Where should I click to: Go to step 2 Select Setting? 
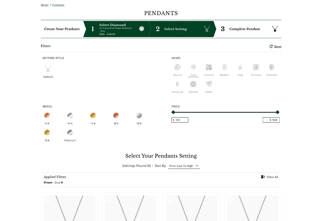(182, 29)
